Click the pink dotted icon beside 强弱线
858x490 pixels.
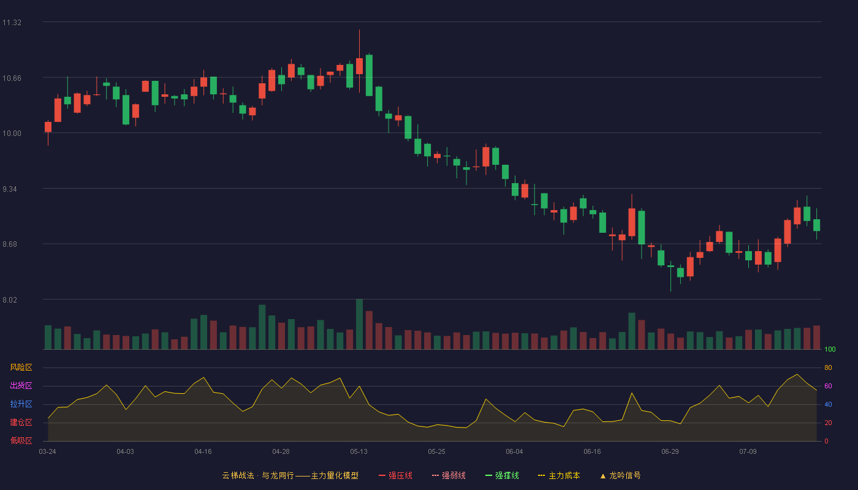(436, 475)
